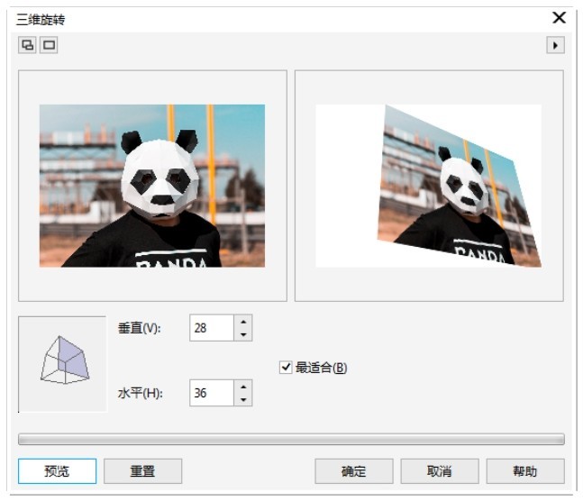The height and width of the screenshot is (501, 583).
Task: Decrease the 垂直(V) value
Action: pos(243,334)
